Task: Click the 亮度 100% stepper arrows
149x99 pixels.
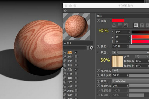Action: pos(127,46)
